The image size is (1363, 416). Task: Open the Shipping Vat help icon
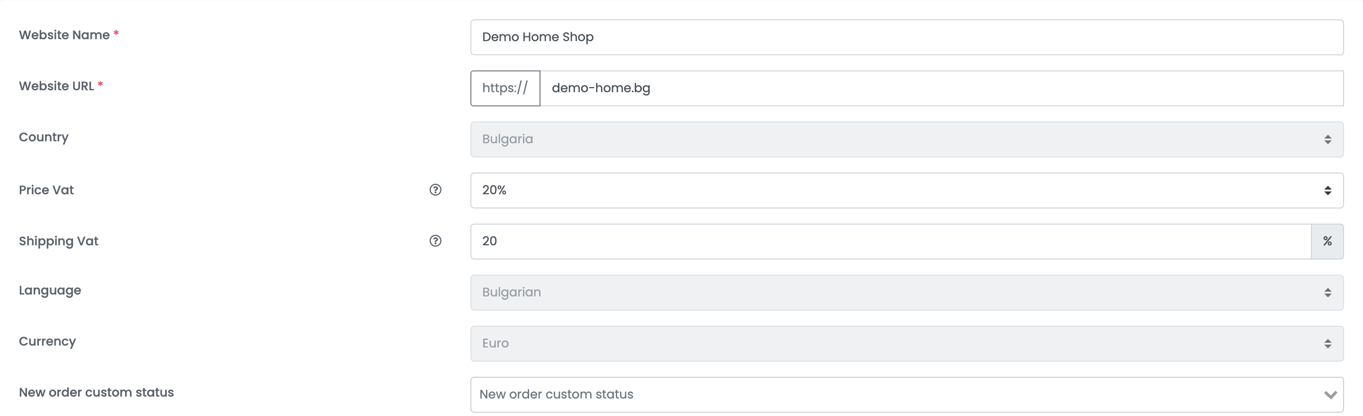pyautogui.click(x=435, y=241)
